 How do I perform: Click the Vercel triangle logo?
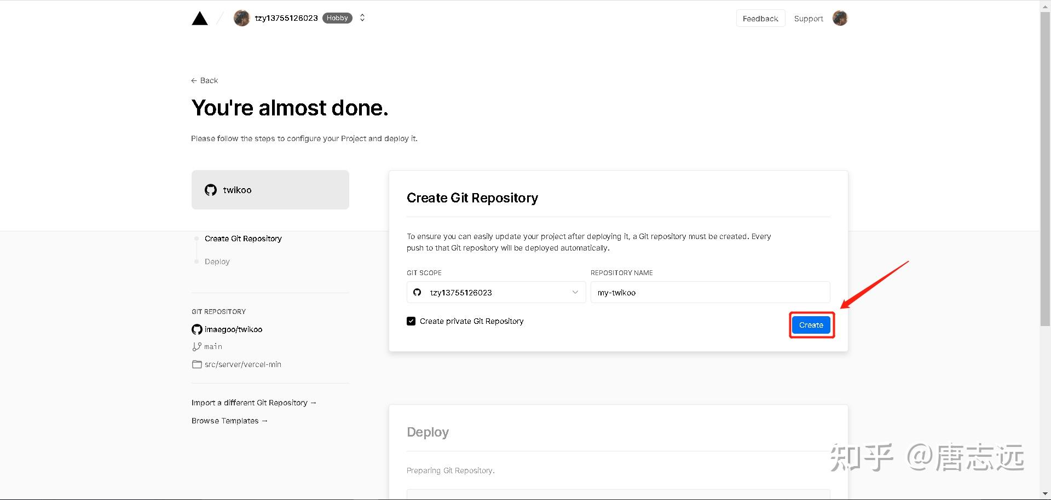200,19
